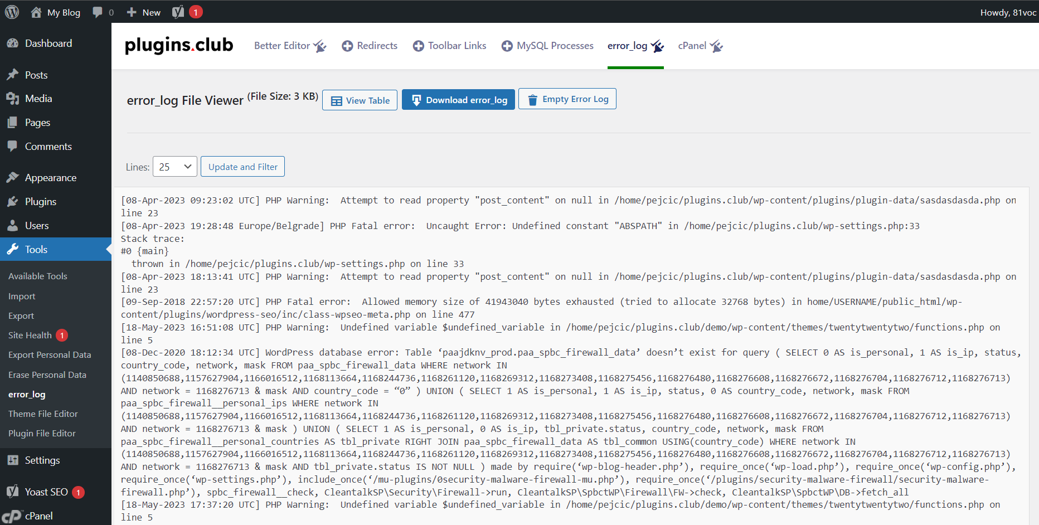
Task: Open the Users menu label
Action: pos(37,226)
